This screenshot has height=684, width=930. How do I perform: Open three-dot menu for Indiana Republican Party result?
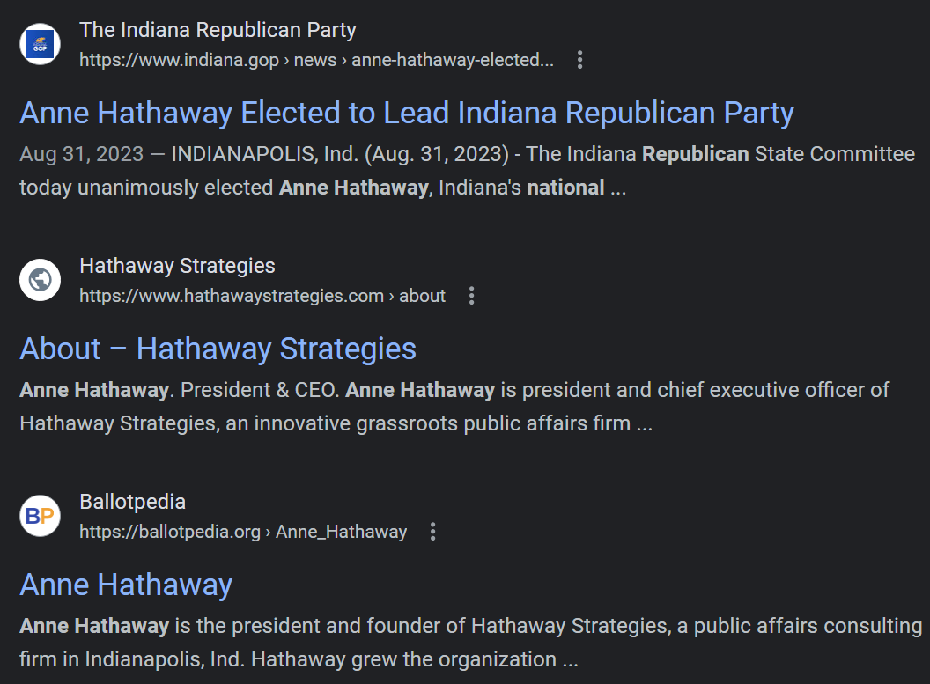pos(580,59)
